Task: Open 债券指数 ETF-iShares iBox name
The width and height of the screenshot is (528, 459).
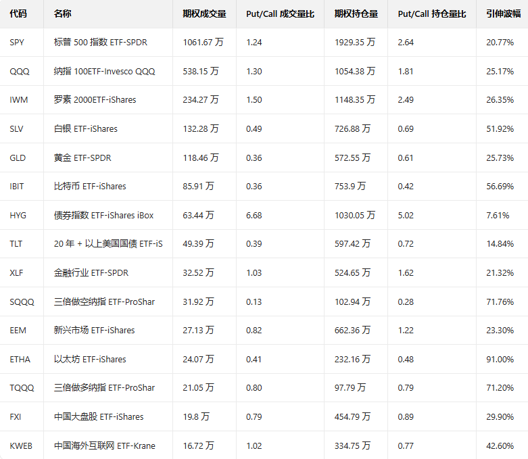Action: point(103,215)
